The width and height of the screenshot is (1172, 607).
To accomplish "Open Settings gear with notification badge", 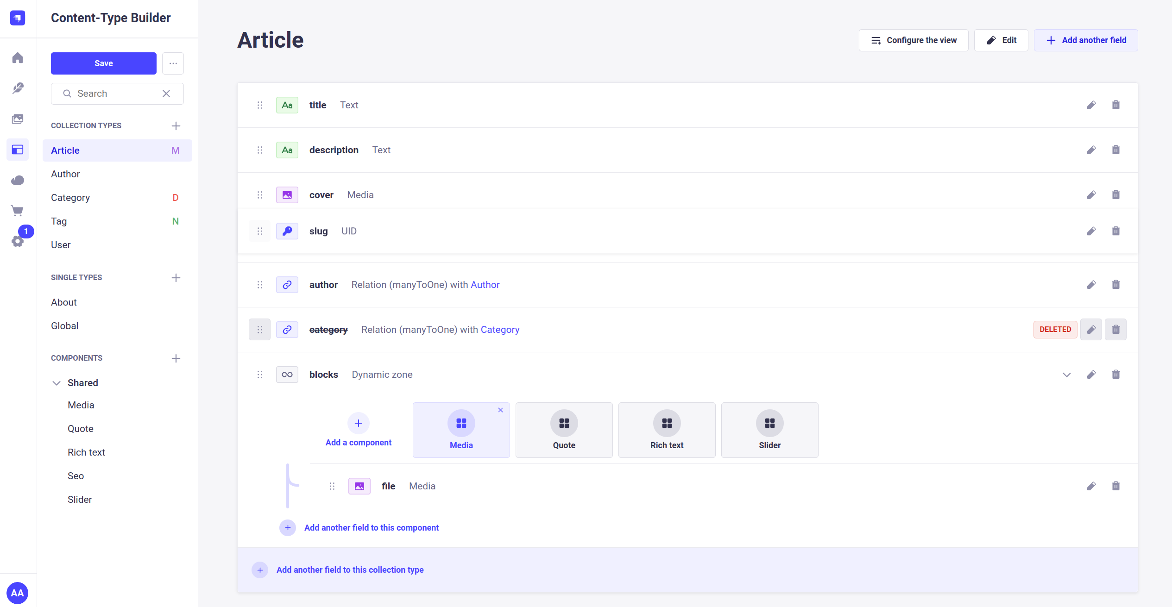I will click(18, 241).
